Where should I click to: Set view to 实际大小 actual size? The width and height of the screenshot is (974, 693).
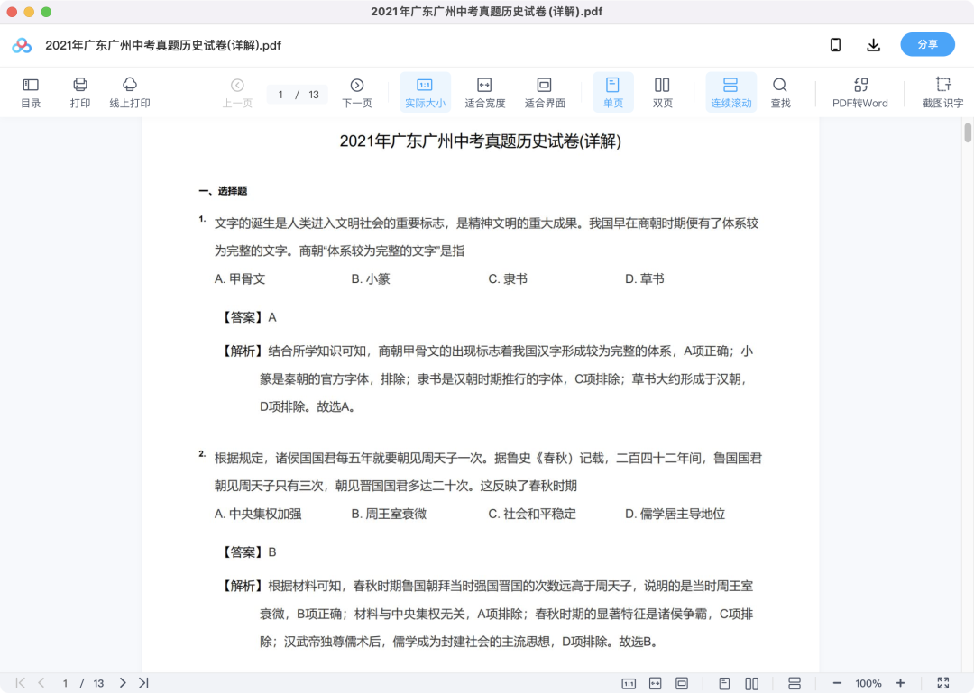click(425, 93)
